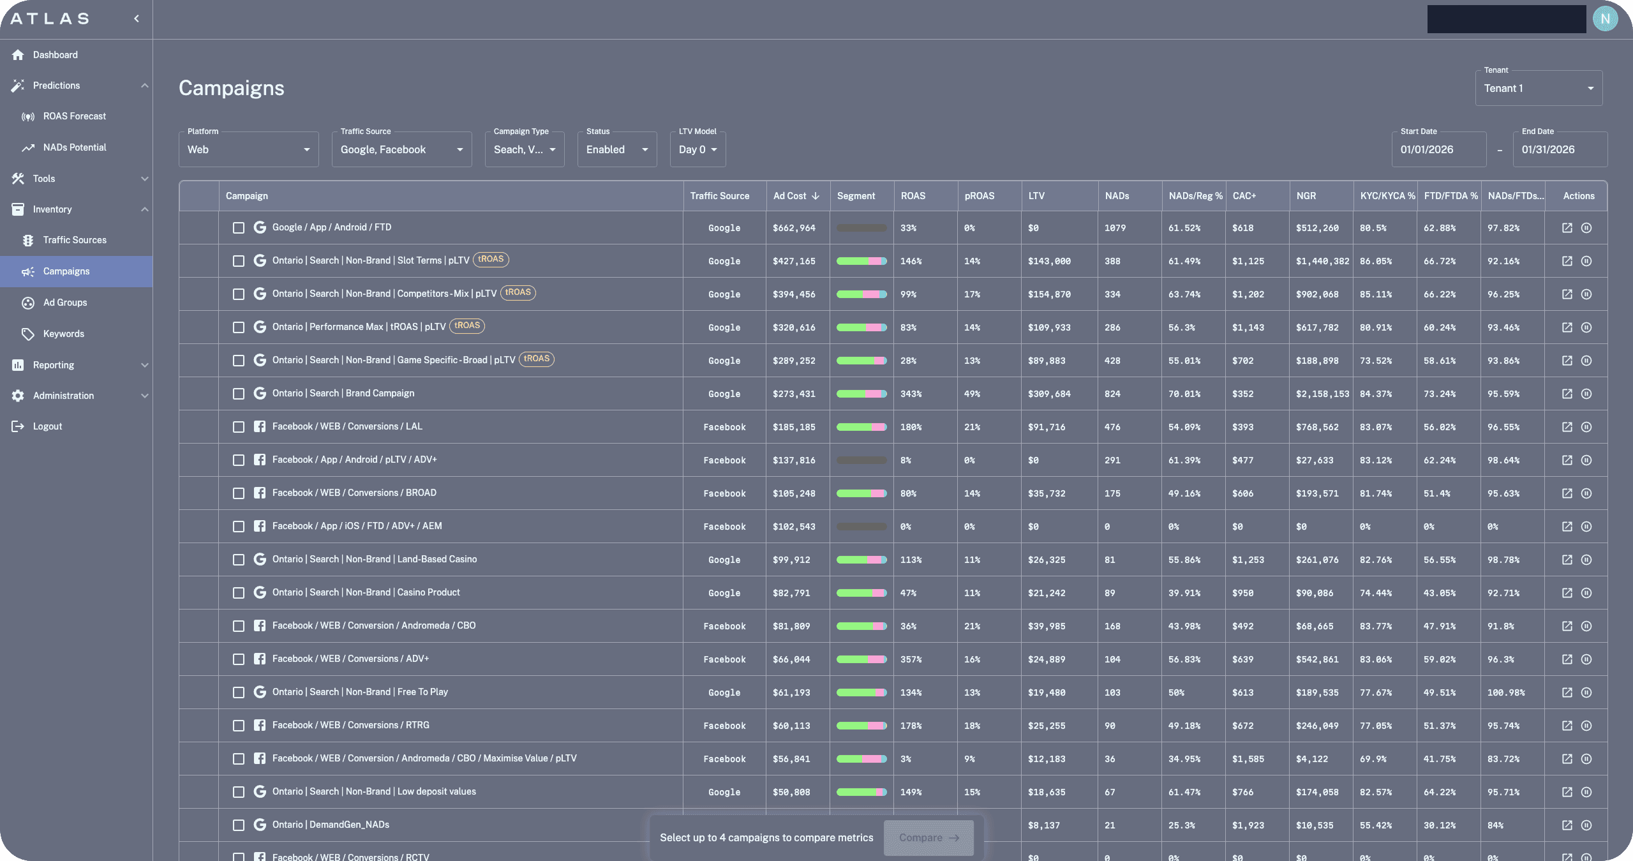Click the user avatar N icon
Viewport: 1633px width, 861px height.
(1605, 19)
